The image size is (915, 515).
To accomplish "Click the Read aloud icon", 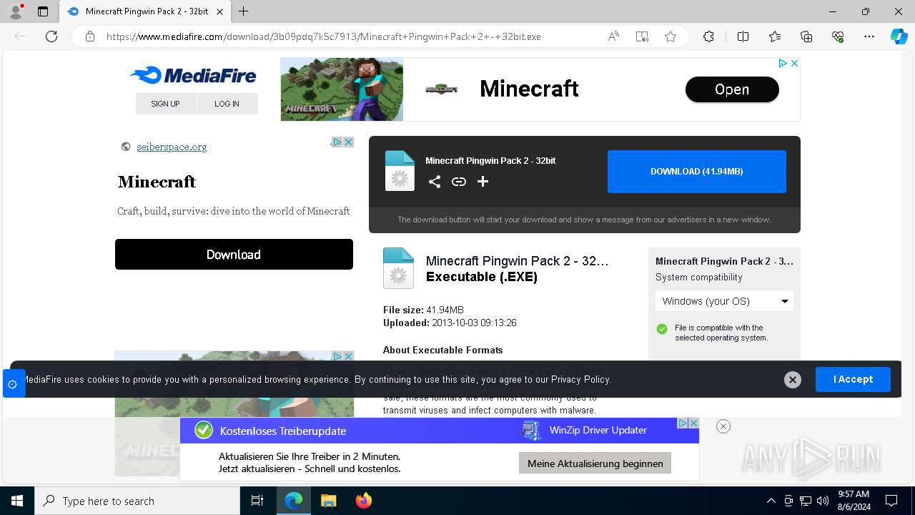I will coord(613,36).
